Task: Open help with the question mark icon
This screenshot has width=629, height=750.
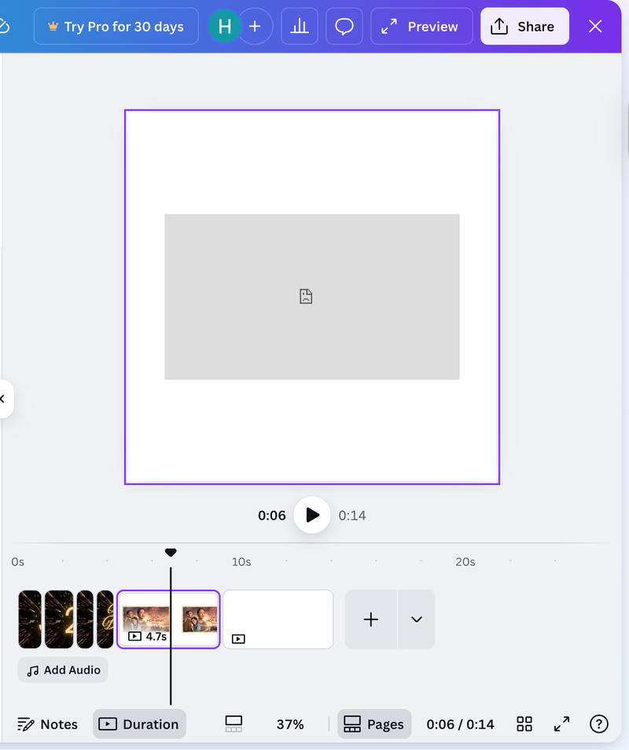Action: [x=598, y=724]
